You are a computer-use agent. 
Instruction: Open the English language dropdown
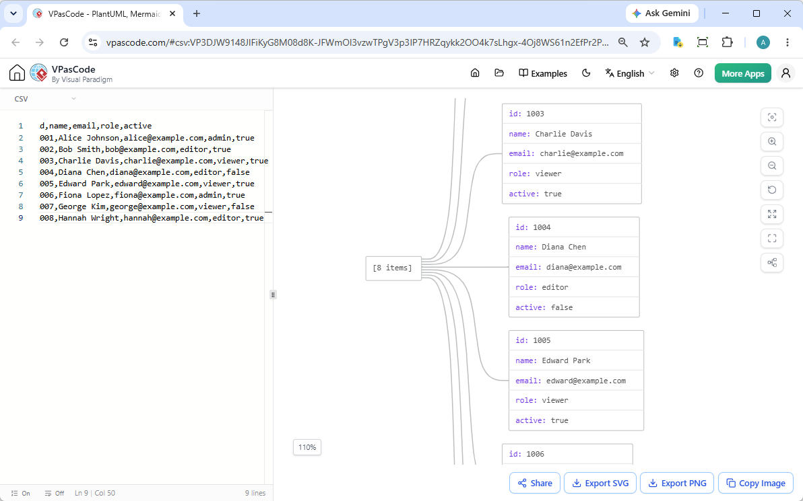(629, 73)
